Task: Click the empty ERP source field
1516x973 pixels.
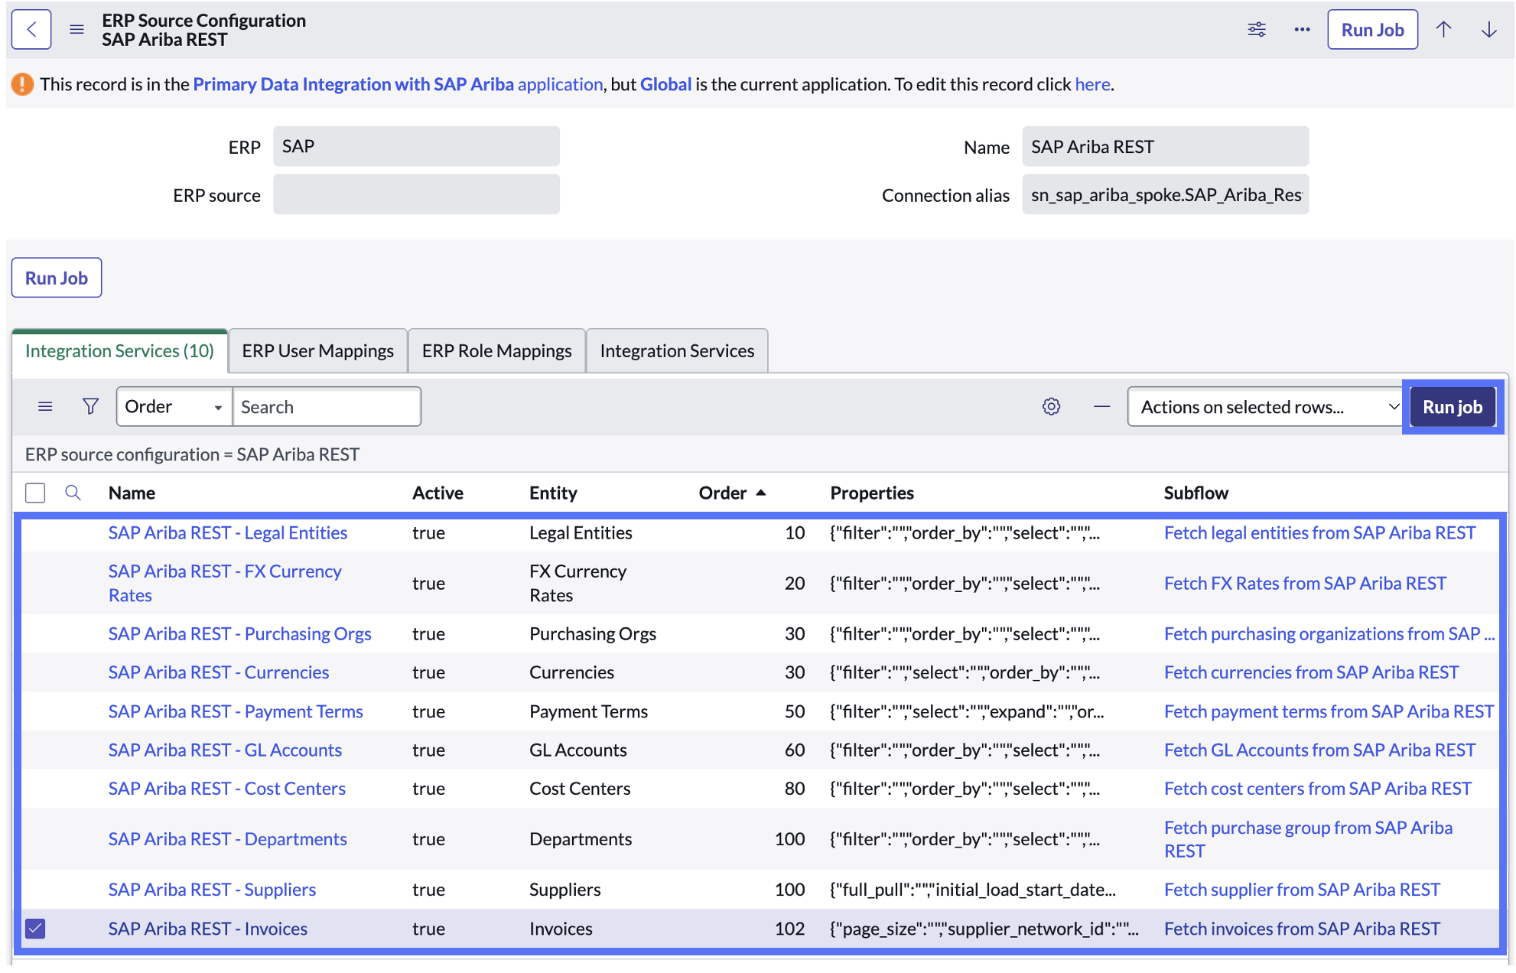Action: point(416,194)
